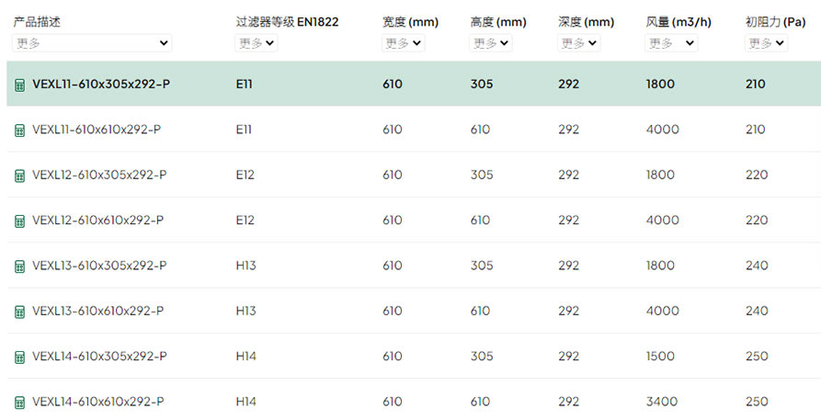Click the highlighted VEXL11-610x305x292-P row name
821x420 pixels.
101,84
